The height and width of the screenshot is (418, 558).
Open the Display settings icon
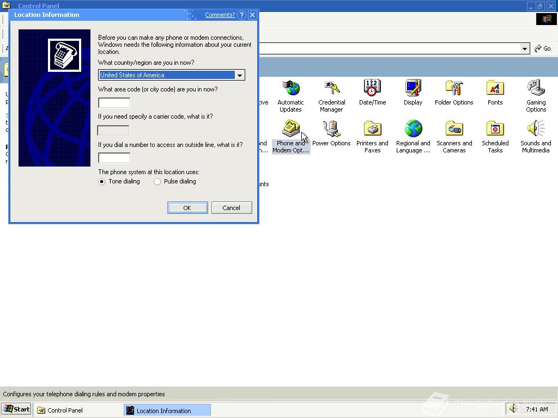pos(413,93)
